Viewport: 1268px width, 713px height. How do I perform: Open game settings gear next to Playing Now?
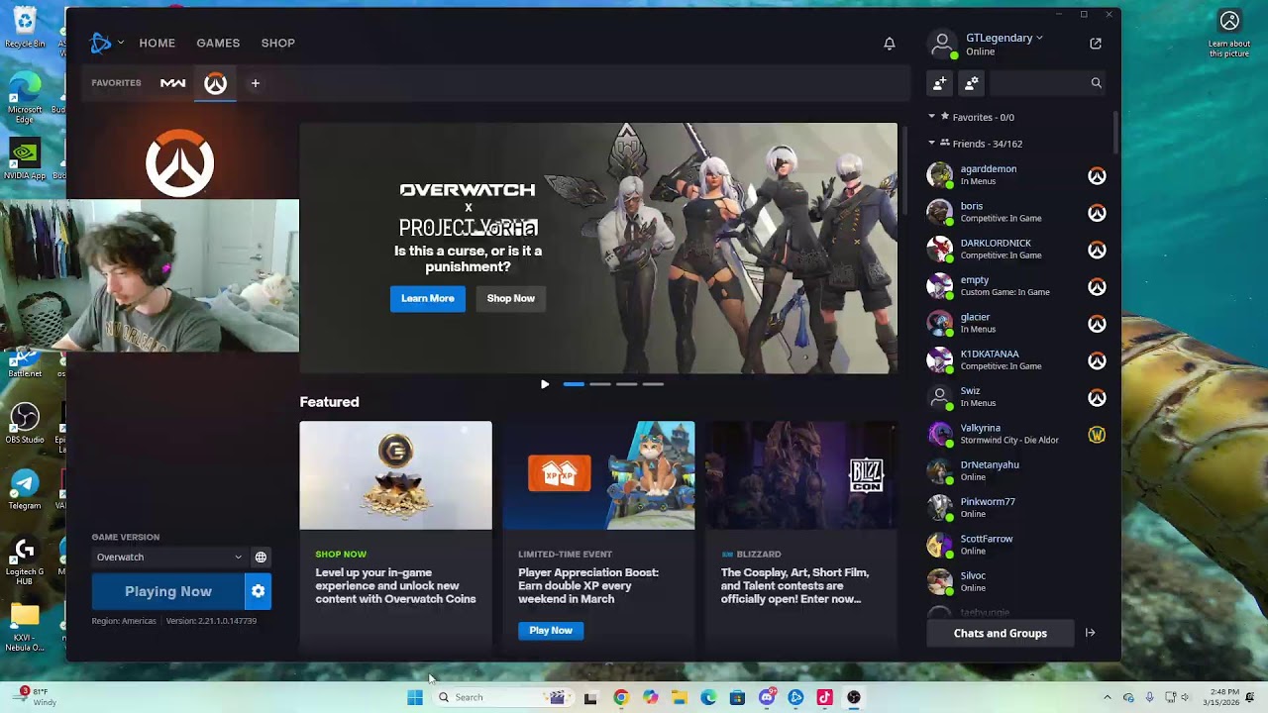point(258,591)
